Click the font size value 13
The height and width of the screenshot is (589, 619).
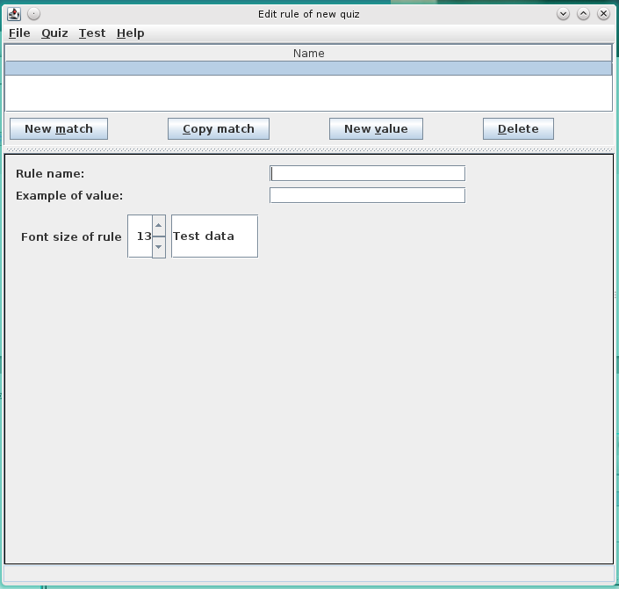click(x=140, y=236)
